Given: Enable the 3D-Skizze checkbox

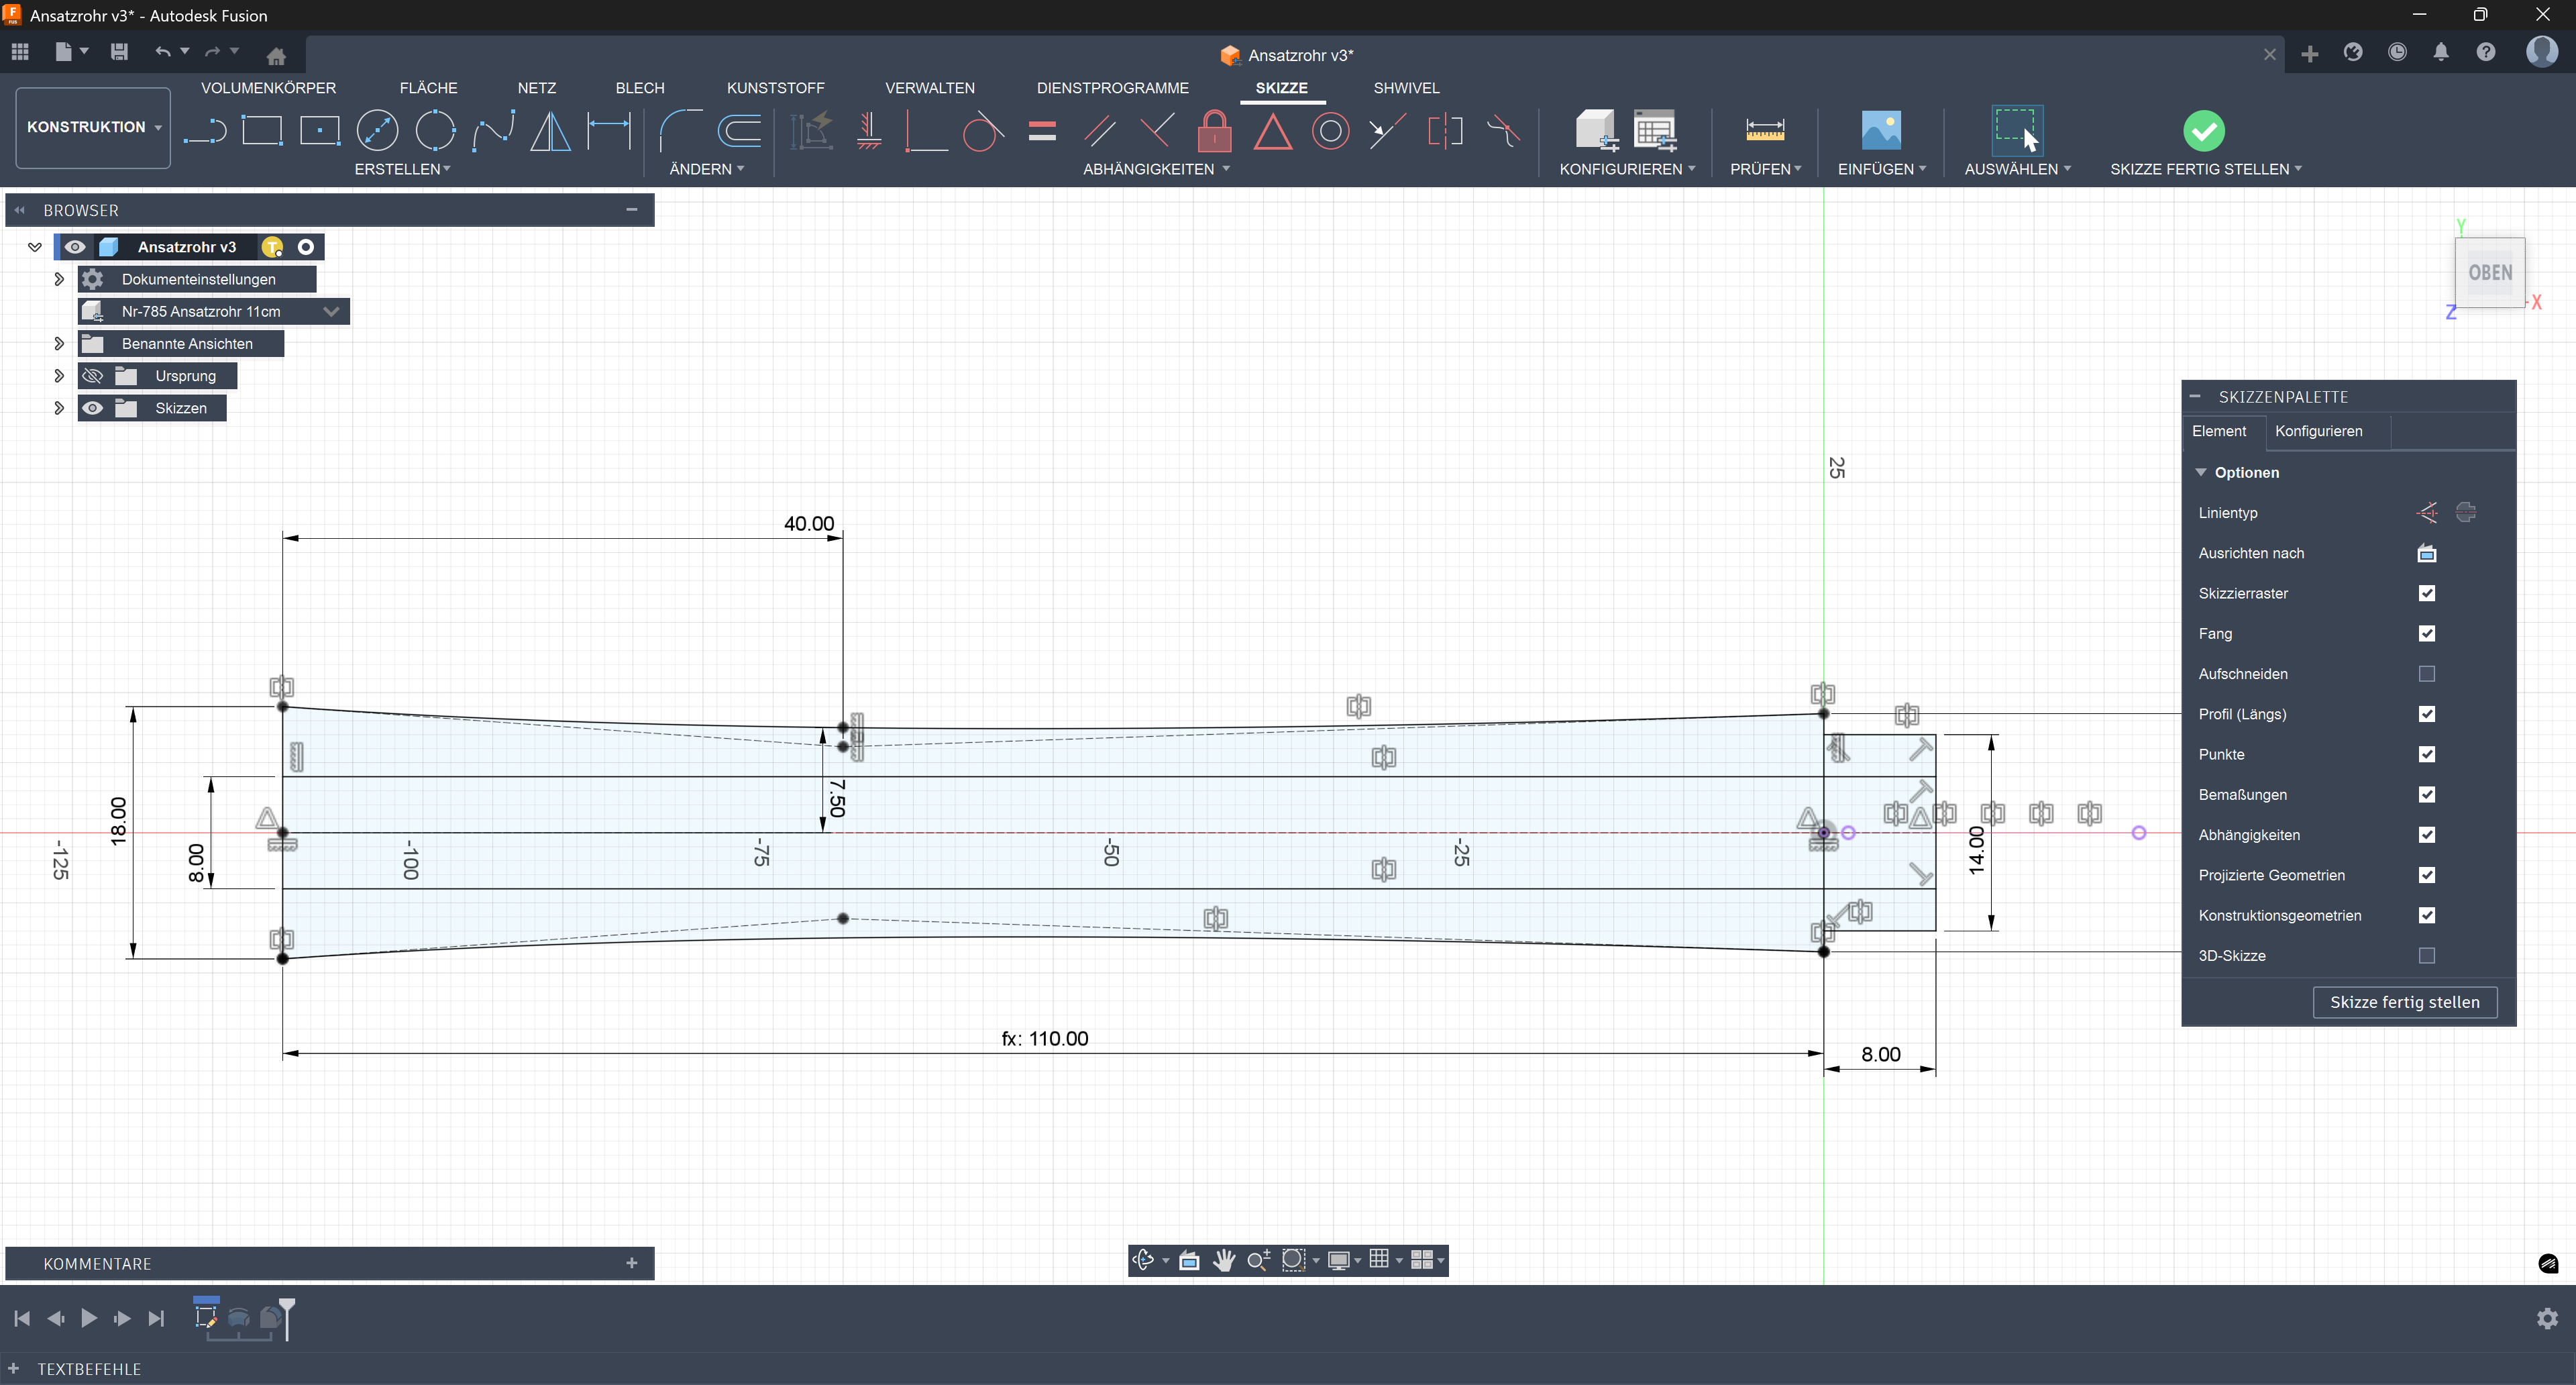Looking at the screenshot, I should tap(2426, 956).
